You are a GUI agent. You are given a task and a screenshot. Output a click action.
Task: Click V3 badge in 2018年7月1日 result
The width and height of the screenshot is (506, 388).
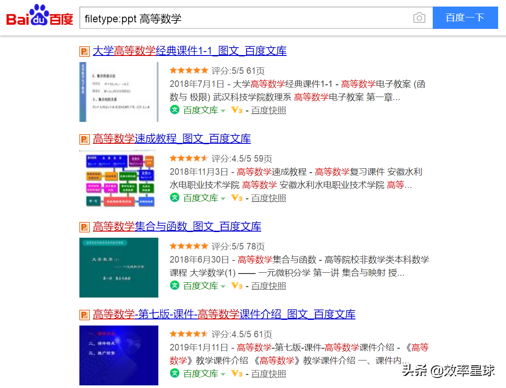point(237,110)
